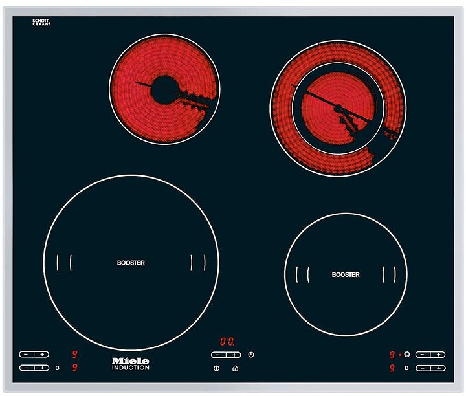Tap the timer clock symbol

pos(251,355)
